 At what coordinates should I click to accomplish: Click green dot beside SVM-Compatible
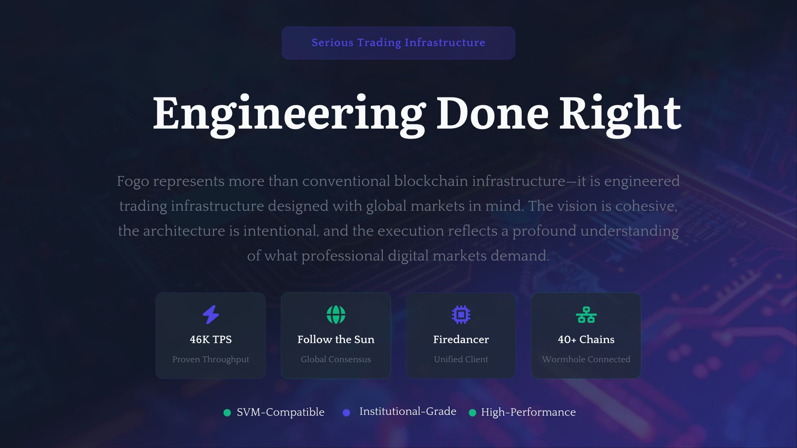point(227,413)
